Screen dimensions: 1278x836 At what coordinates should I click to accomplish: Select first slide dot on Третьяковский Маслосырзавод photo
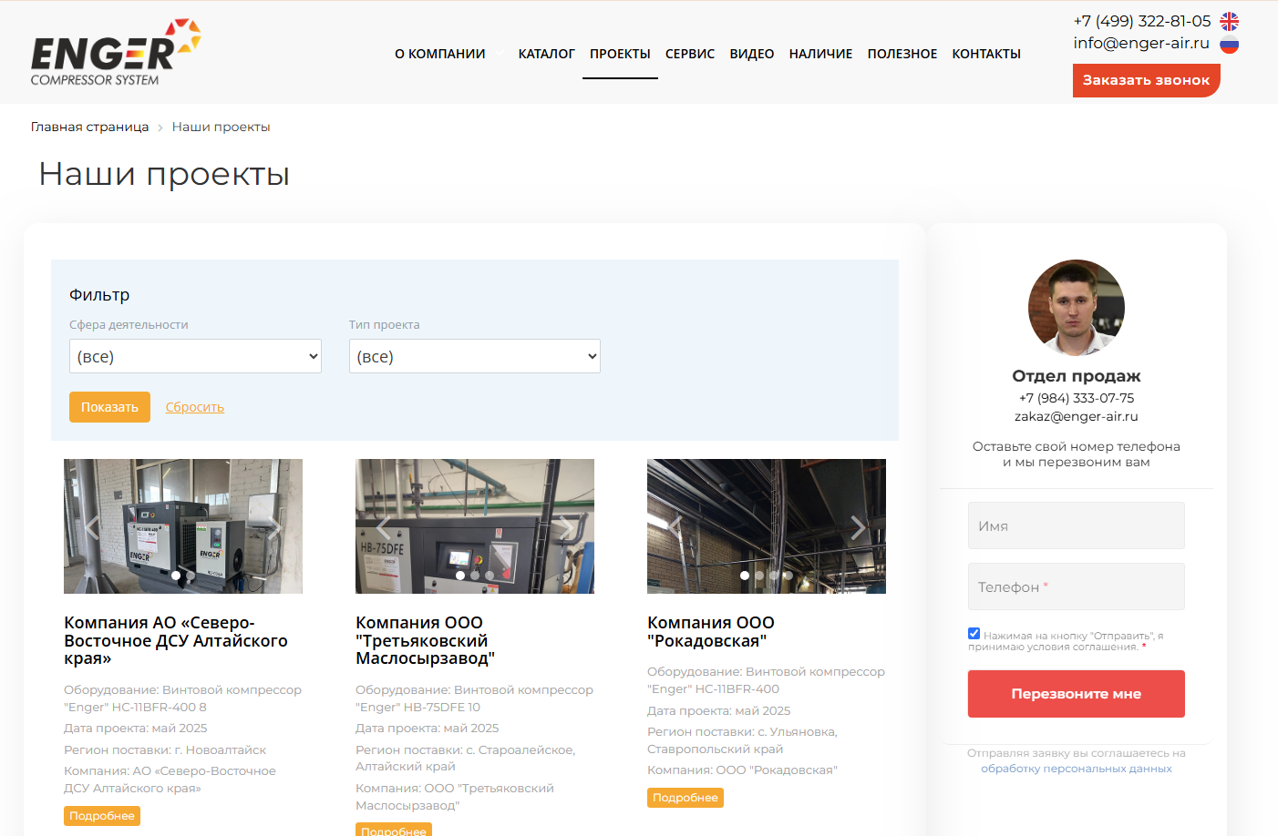[x=460, y=576]
